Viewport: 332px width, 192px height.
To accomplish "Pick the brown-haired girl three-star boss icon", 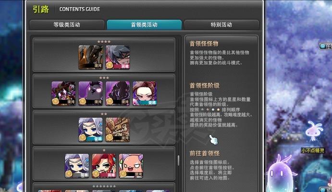I will [145, 94].
